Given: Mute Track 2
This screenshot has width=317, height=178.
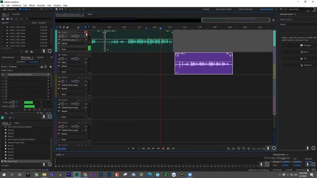Looking at the screenshot, I should [x=78, y=55].
